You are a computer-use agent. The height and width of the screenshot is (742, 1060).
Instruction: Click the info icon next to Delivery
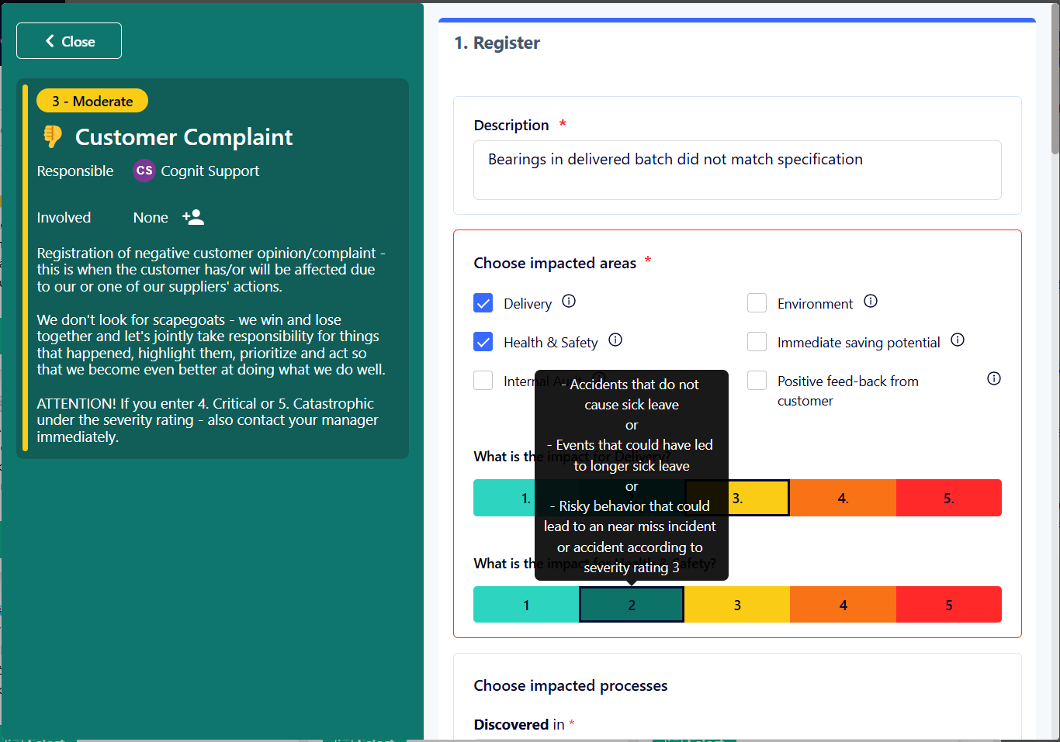pos(569,302)
